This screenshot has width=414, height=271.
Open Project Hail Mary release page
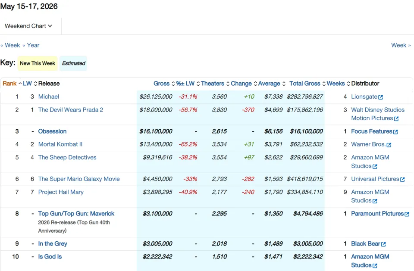61,192
